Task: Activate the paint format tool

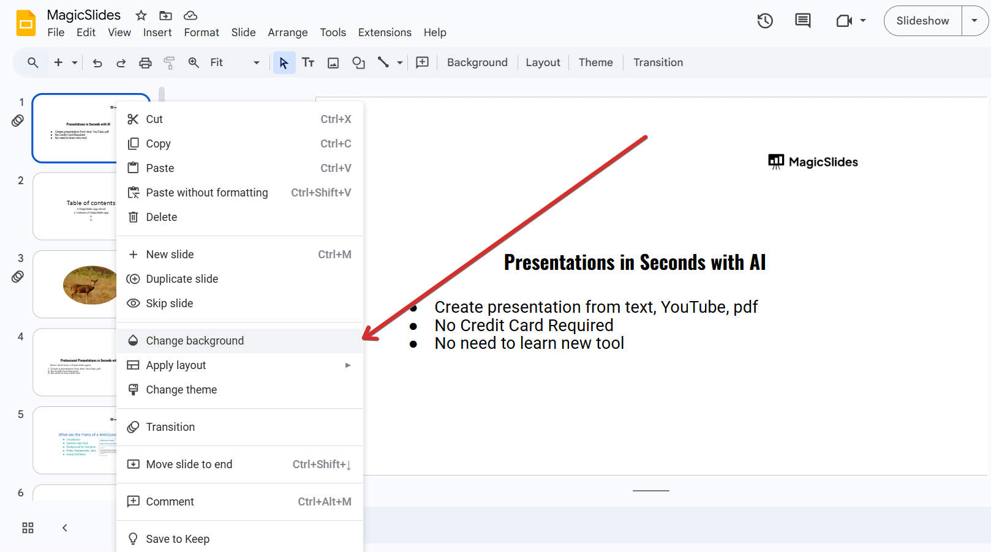Action: (x=169, y=62)
